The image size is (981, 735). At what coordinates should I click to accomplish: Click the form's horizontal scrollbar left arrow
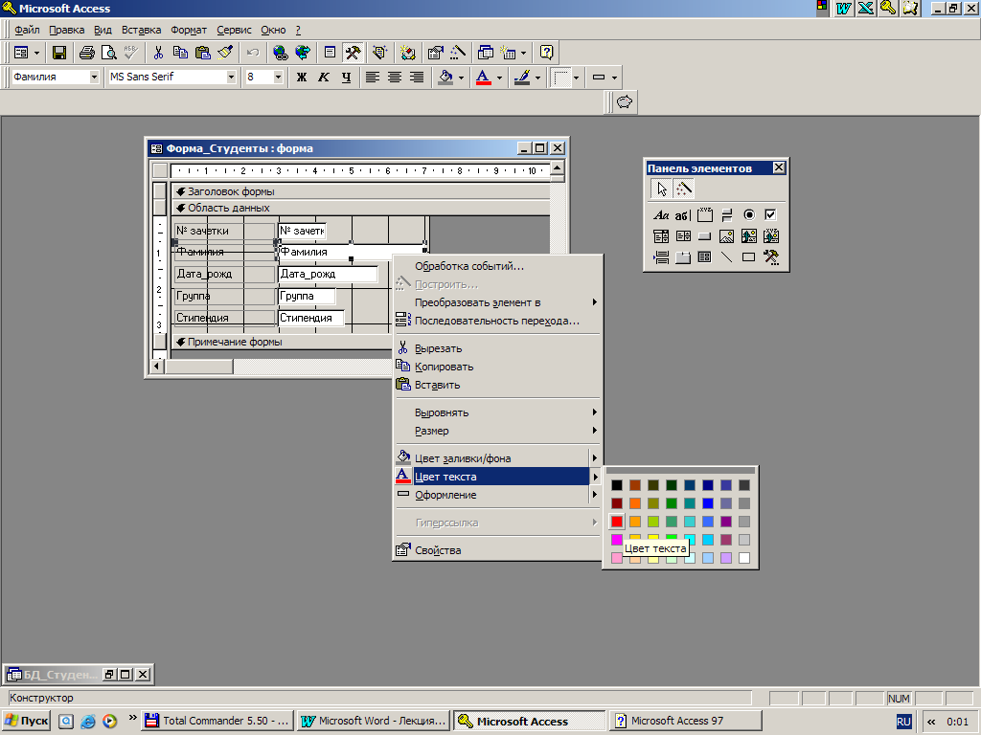click(x=158, y=367)
